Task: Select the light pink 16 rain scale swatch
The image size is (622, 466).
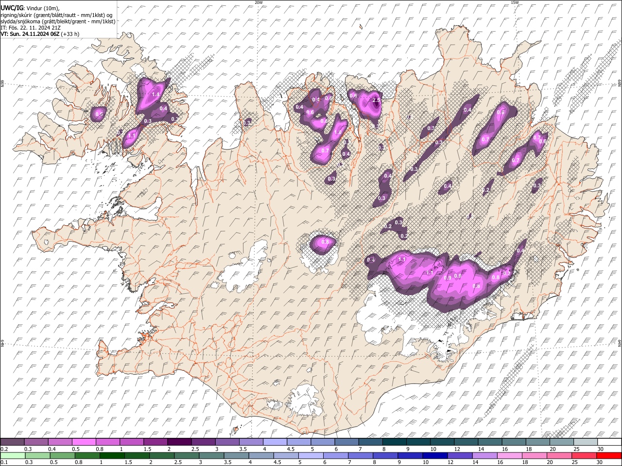Action: [510, 455]
